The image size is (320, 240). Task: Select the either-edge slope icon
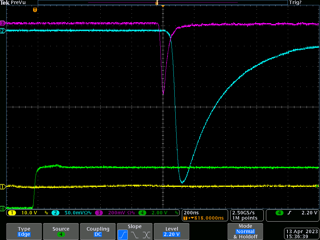146,234
